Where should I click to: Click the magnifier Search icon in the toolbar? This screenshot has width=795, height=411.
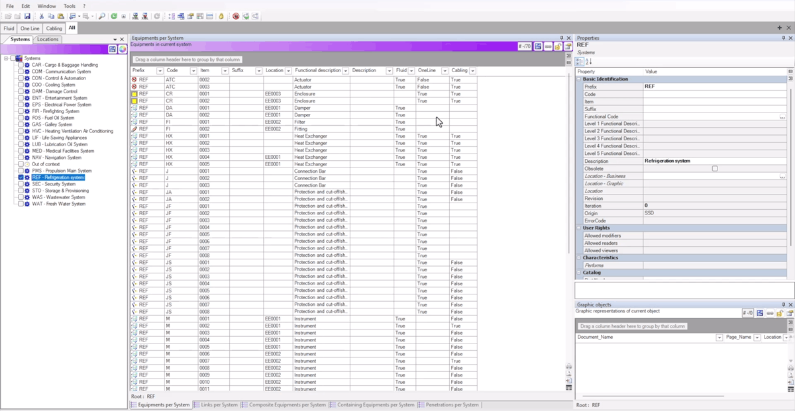(x=102, y=16)
